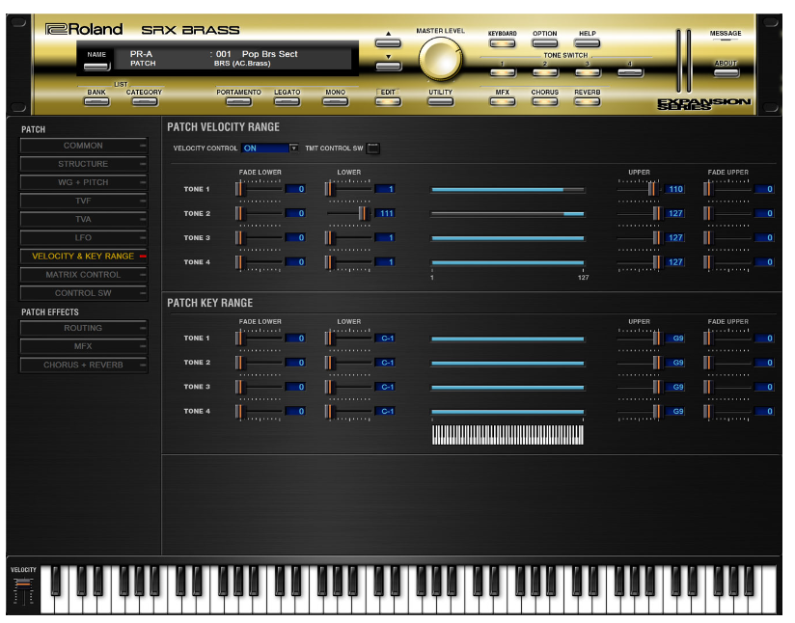Viewport: 795px width, 623px height.
Task: Select the VELOCITY & KEY RANGE page
Action: pyautogui.click(x=84, y=256)
